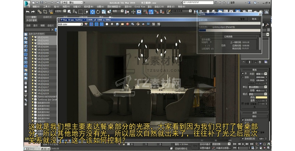The height and width of the screenshot is (151, 295).
Task: Activate Select and Scale tool
Action: click(x=103, y=12)
